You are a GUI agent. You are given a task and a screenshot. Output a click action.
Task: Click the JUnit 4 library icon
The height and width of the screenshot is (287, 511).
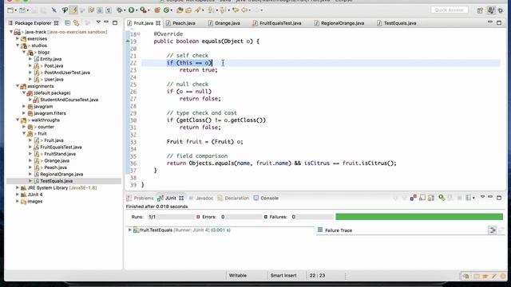[23, 195]
